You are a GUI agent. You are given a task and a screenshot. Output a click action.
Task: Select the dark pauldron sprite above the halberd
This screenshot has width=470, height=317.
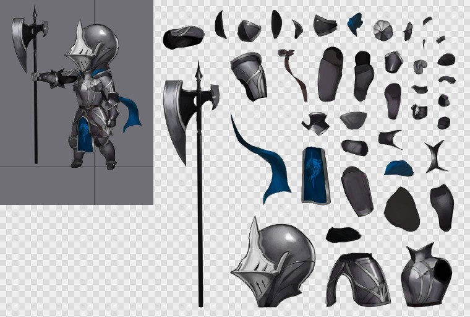point(184,37)
